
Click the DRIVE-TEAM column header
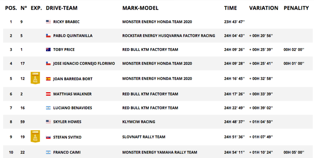(62, 8)
